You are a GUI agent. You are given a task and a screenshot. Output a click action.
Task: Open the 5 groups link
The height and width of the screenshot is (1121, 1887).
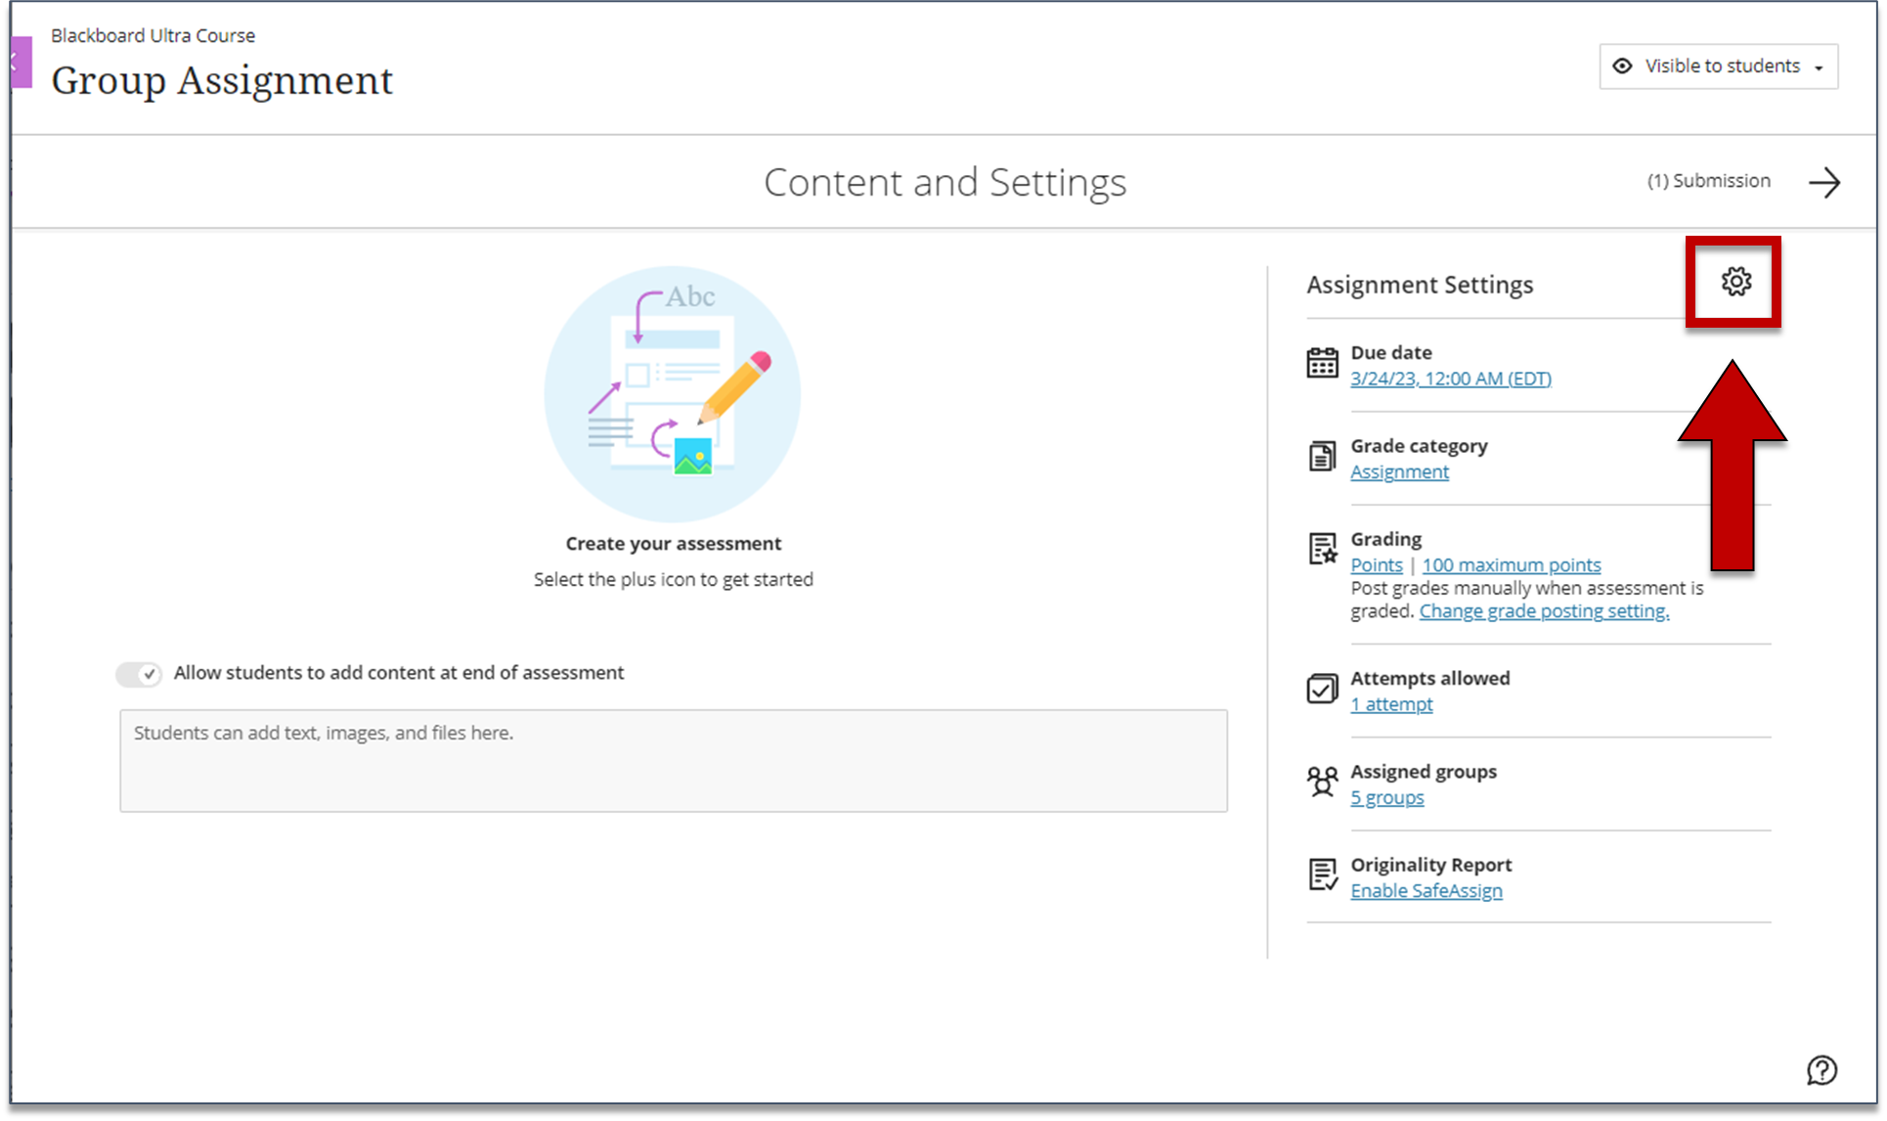[x=1386, y=797]
